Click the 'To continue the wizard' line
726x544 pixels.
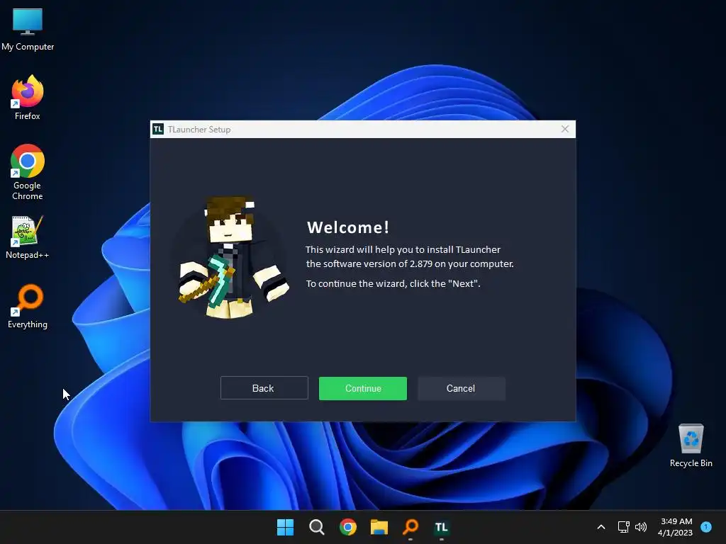point(393,283)
